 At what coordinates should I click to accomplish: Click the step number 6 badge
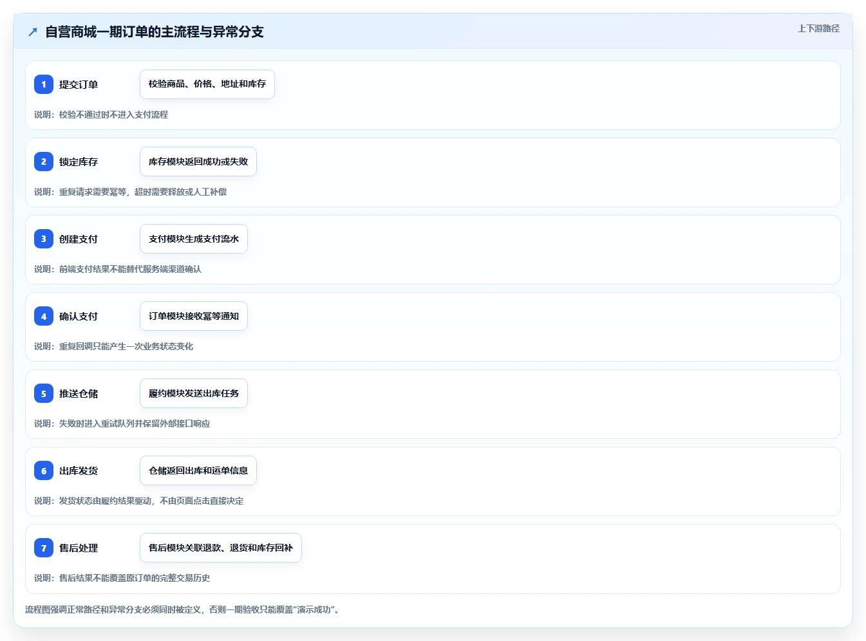[44, 470]
